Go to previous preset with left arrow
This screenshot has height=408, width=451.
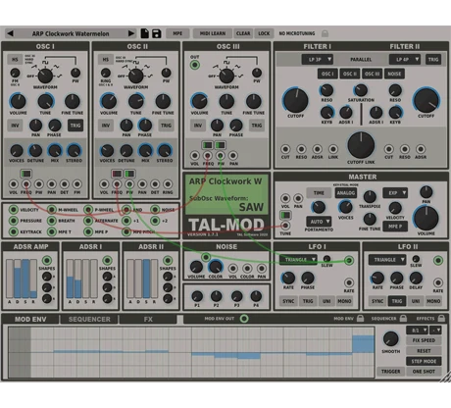[x=10, y=33]
